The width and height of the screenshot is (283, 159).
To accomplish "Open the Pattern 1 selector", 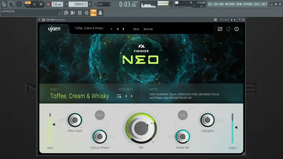I will [x=78, y=4].
